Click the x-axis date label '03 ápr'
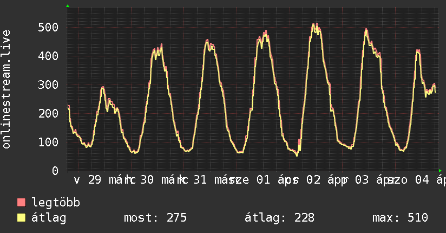This screenshot has width=446, height=233. (376, 180)
